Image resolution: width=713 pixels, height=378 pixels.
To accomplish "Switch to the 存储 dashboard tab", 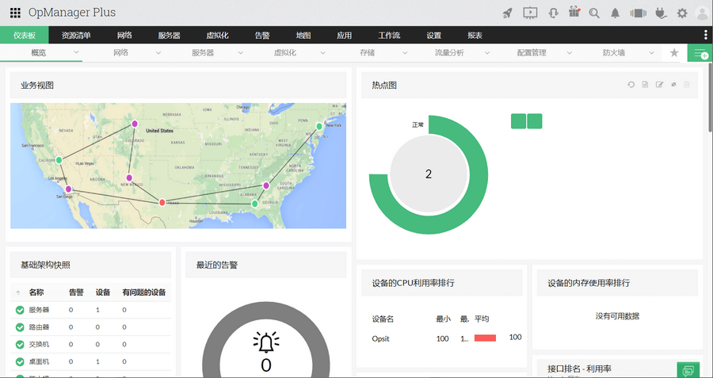I will point(368,53).
